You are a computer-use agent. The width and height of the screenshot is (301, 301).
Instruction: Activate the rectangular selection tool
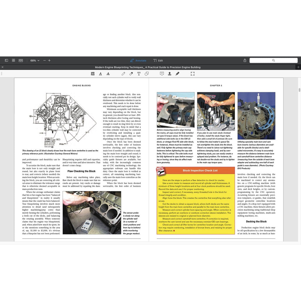(x=193, y=73)
